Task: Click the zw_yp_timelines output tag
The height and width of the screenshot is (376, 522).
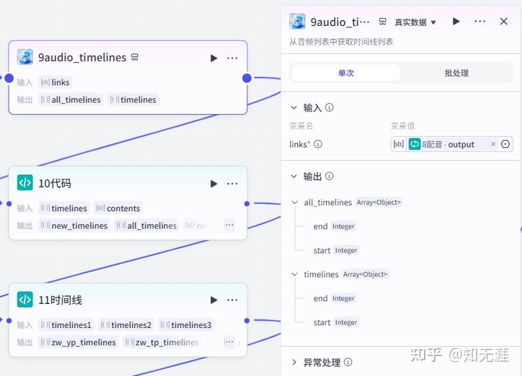Action: [x=78, y=342]
